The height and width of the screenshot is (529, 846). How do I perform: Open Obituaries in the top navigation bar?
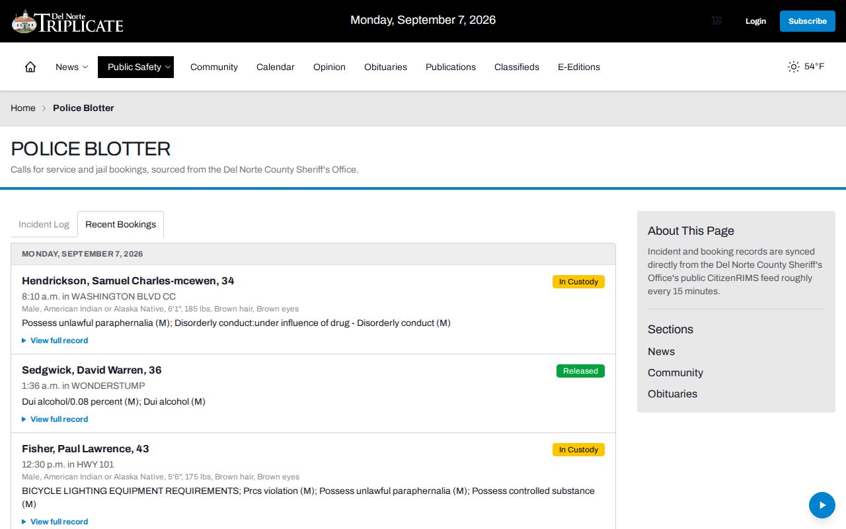point(385,67)
